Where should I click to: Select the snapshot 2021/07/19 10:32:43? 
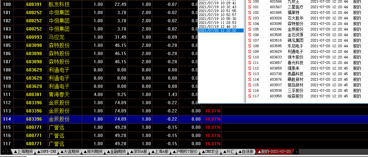[x=217, y=7]
